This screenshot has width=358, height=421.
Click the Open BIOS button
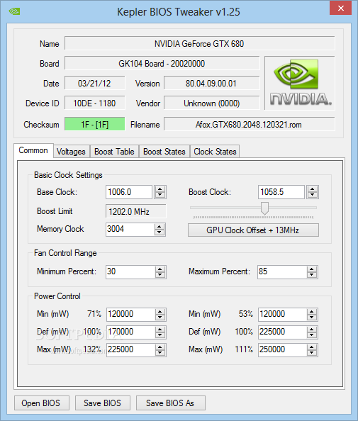point(42,403)
